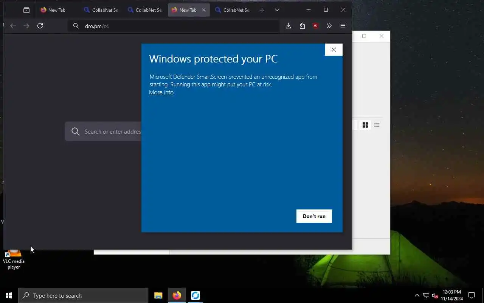Maximize the Firefox window
Viewport: 484px width, 303px height.
[326, 10]
